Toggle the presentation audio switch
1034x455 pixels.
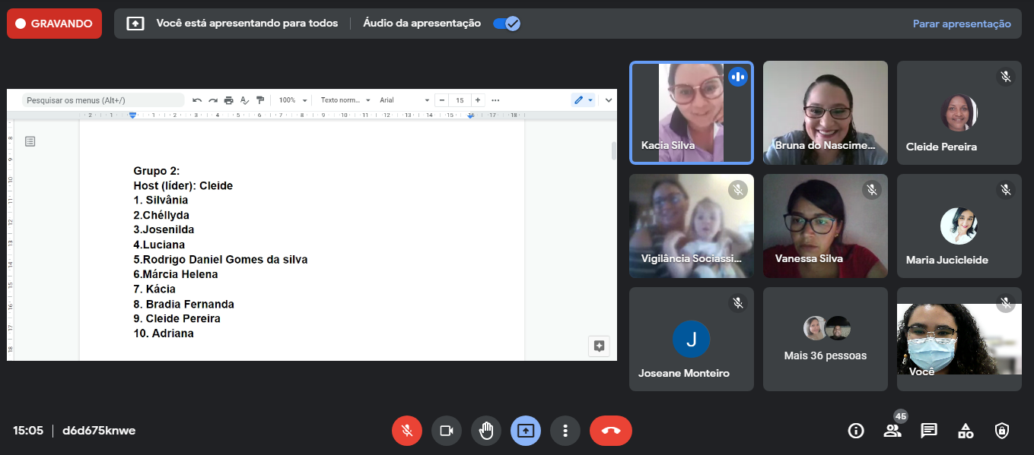point(506,24)
